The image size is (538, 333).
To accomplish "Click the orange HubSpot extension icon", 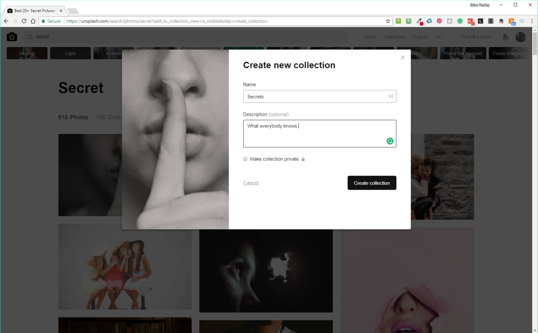I will tap(512, 21).
